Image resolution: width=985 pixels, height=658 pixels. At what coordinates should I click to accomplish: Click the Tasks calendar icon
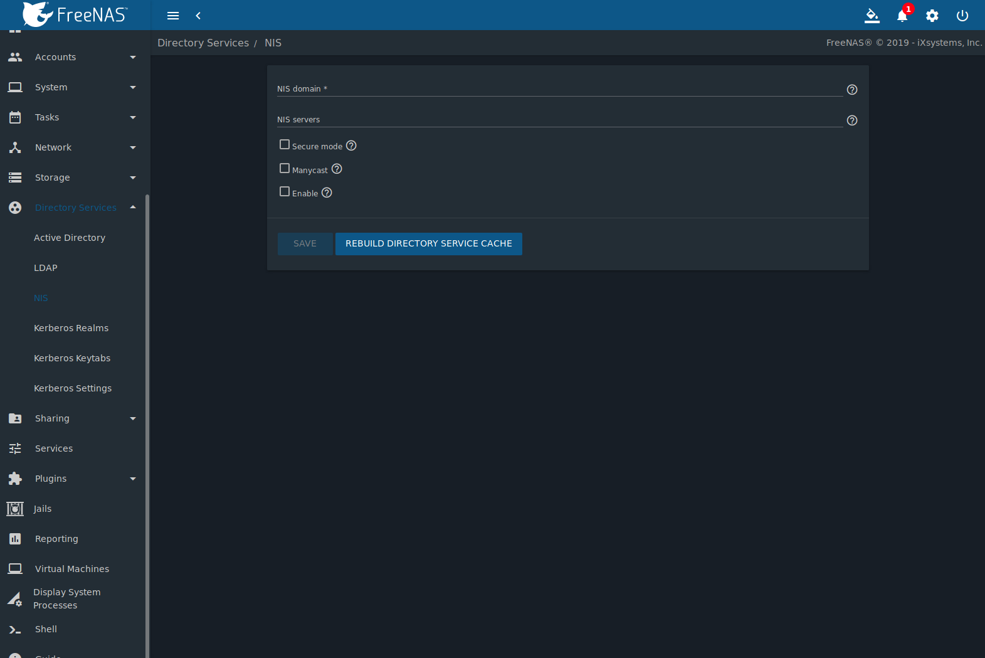pos(15,117)
